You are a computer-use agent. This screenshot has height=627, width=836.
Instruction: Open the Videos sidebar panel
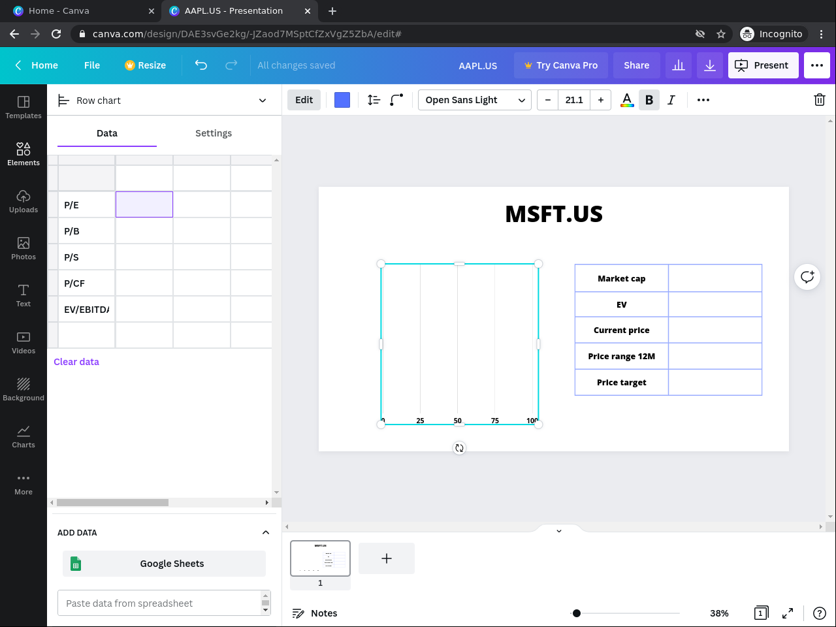click(24, 342)
